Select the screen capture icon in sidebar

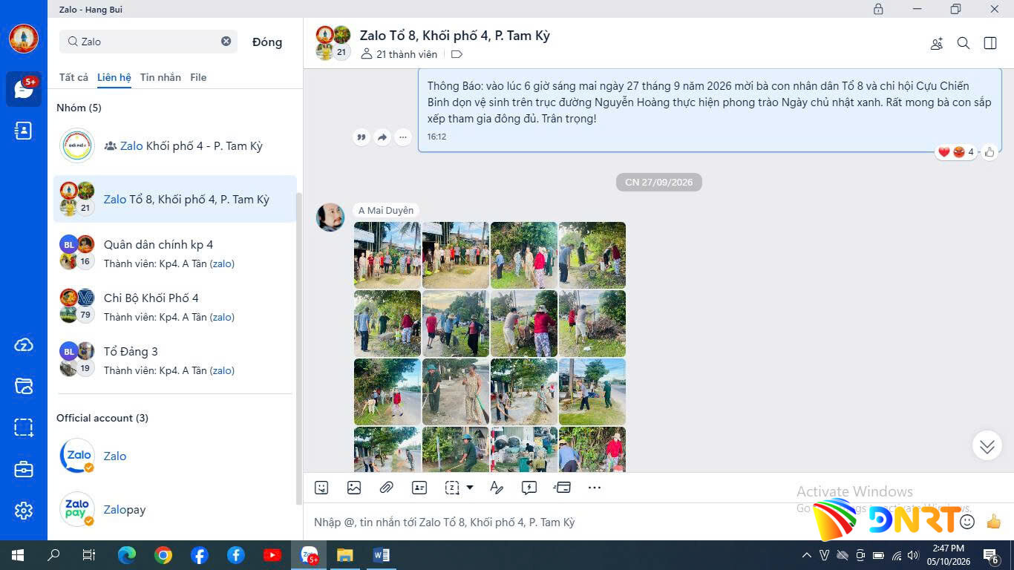pyautogui.click(x=24, y=427)
